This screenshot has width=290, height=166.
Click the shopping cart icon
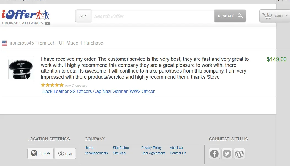[267, 16]
